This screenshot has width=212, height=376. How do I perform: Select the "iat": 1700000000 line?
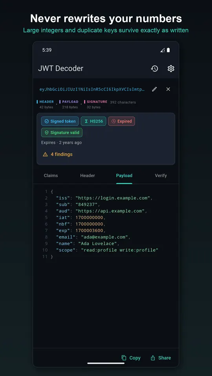click(x=81, y=217)
